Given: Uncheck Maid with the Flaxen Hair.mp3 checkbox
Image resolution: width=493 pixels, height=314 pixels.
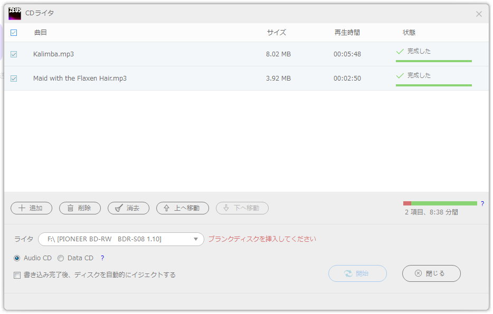Looking at the screenshot, I should [x=14, y=78].
